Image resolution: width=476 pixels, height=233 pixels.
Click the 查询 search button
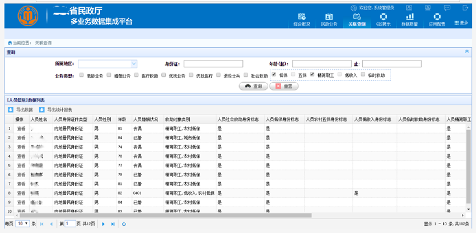click(x=254, y=86)
